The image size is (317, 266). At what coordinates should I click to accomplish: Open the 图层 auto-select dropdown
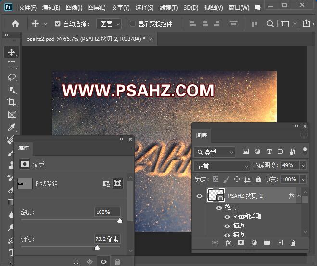coord(109,24)
